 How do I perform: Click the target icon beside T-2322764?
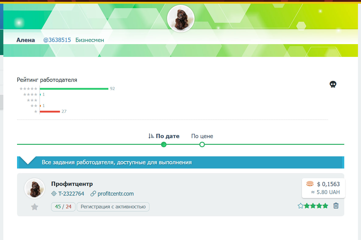[54, 194]
